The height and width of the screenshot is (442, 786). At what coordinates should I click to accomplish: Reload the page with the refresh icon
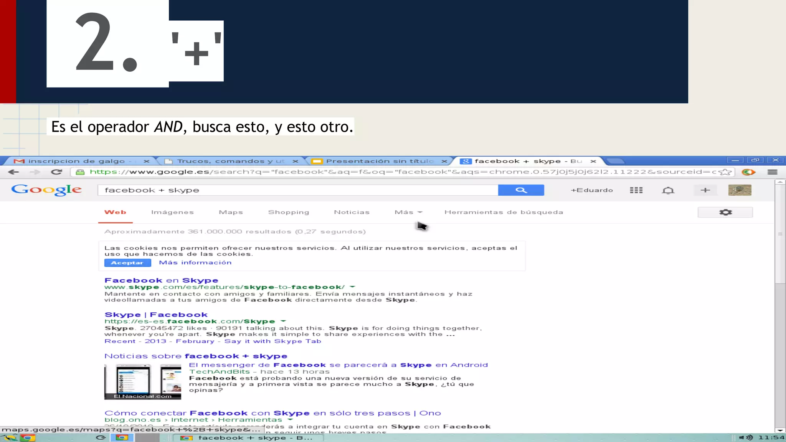[x=56, y=172]
